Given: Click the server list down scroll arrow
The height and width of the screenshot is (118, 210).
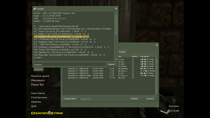Looking at the screenshot, I should [156, 94].
